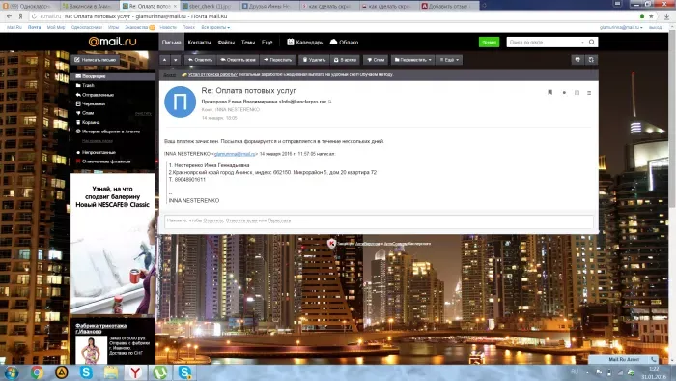Toggle the Непрочитанные filter
Viewport: 676px width, 381px height.
click(99, 152)
